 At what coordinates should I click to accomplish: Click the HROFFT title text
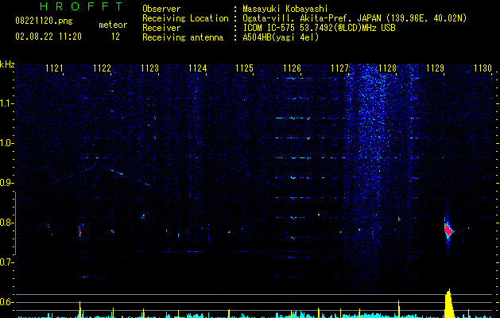(81, 6)
